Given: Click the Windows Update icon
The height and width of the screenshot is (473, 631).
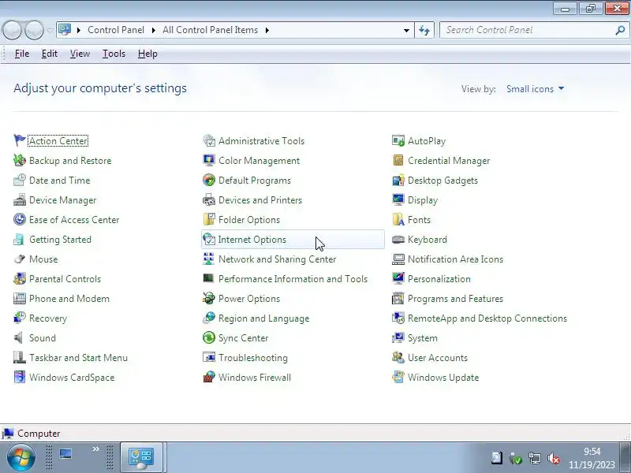Looking at the screenshot, I should [x=398, y=378].
